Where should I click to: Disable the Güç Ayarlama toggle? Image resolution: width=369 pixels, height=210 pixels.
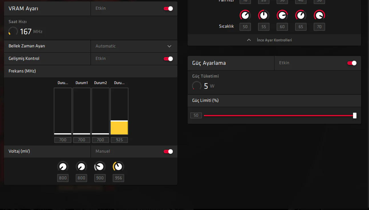352,63
